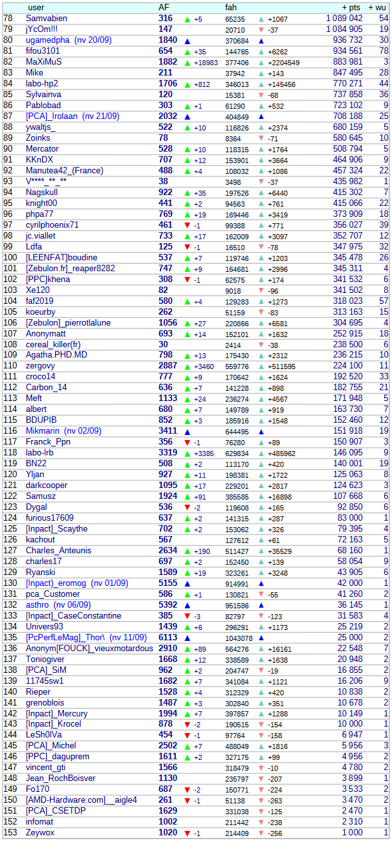Click the green AF up arrow in MaXiMuS row

187,62
